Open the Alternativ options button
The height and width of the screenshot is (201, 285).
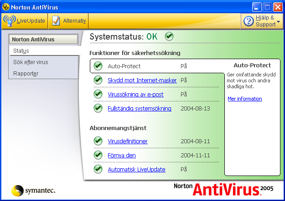(68, 21)
